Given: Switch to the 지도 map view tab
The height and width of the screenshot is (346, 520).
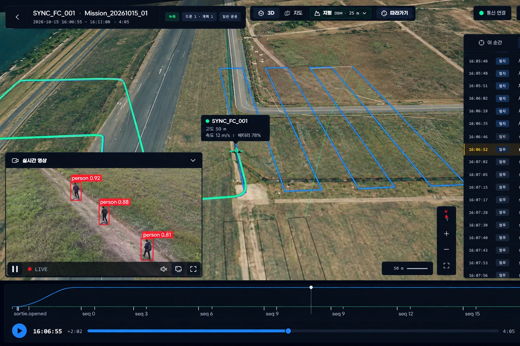Looking at the screenshot, I should [x=293, y=13].
